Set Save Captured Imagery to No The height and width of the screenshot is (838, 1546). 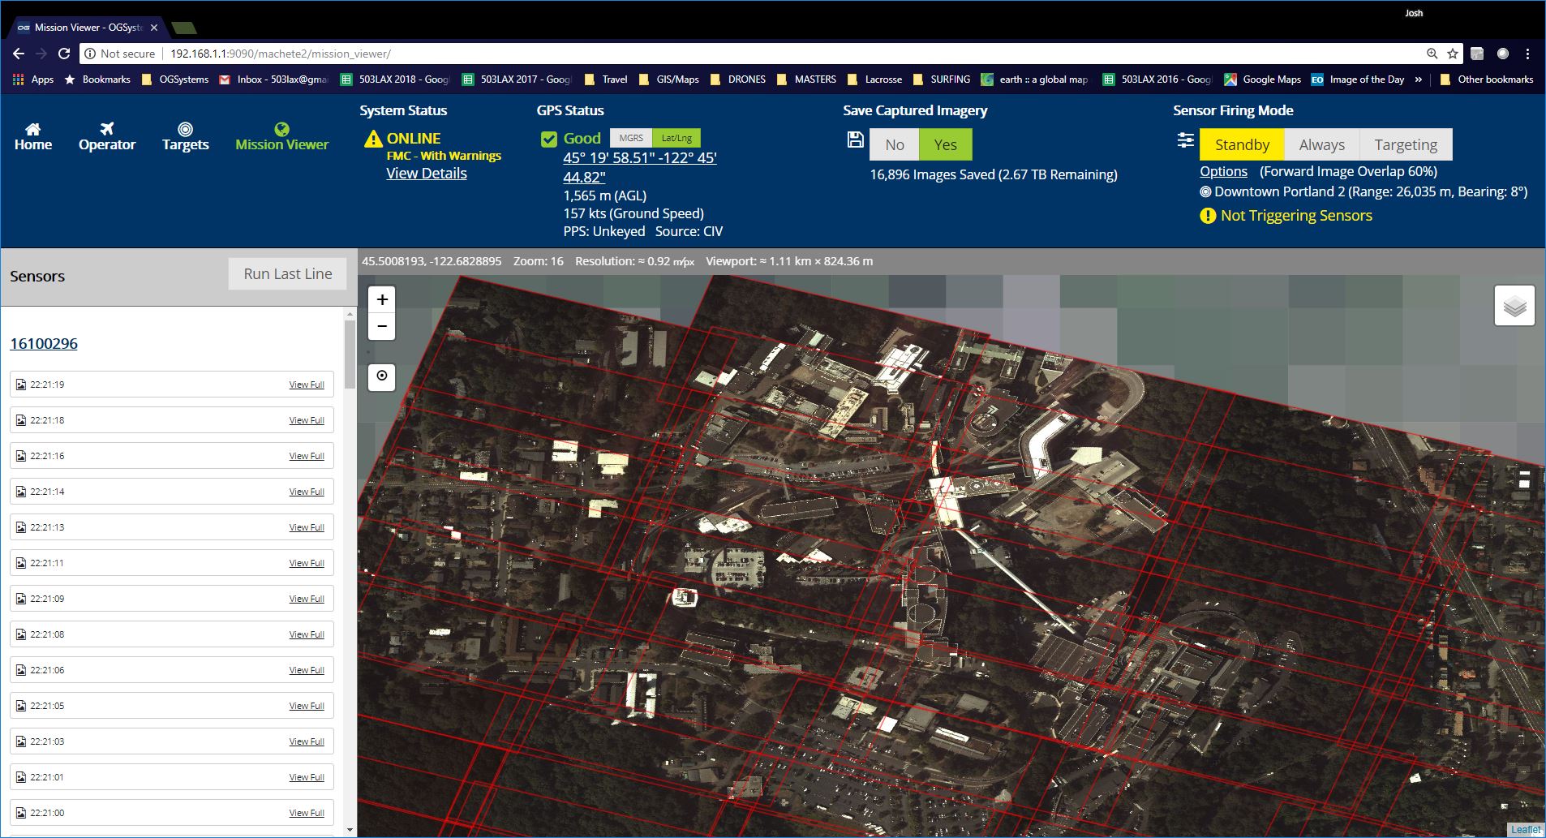[x=894, y=144]
